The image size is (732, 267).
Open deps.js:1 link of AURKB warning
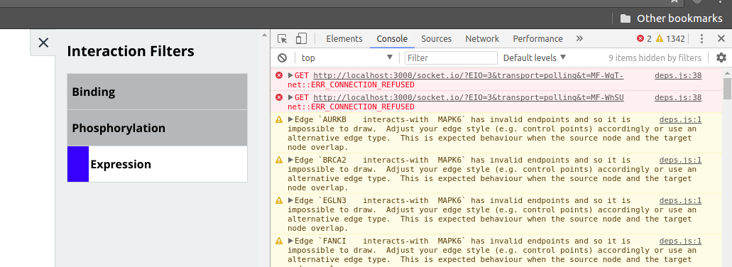tap(680, 120)
